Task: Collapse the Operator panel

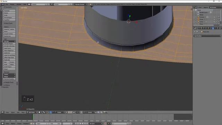Action: pyautogui.click(x=5, y=87)
